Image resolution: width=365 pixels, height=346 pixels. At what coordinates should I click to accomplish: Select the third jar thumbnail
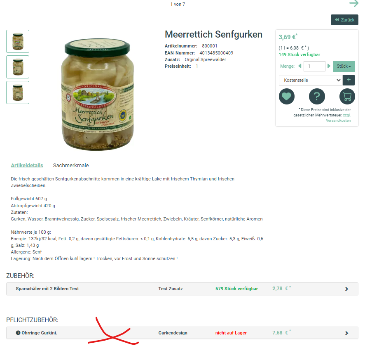point(18,92)
